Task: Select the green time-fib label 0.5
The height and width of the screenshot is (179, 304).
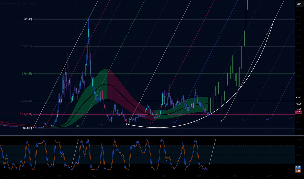Action: click(x=78, y=126)
